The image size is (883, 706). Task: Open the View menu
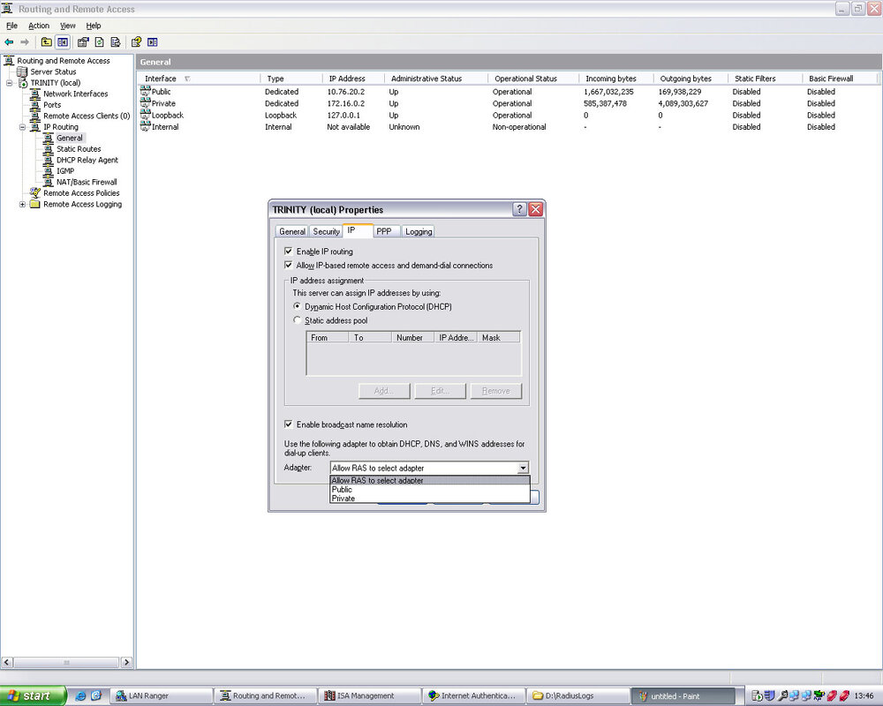pyautogui.click(x=68, y=26)
